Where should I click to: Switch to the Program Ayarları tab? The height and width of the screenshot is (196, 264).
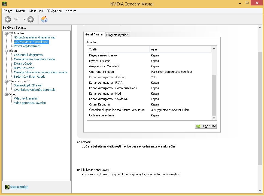coord(117,35)
